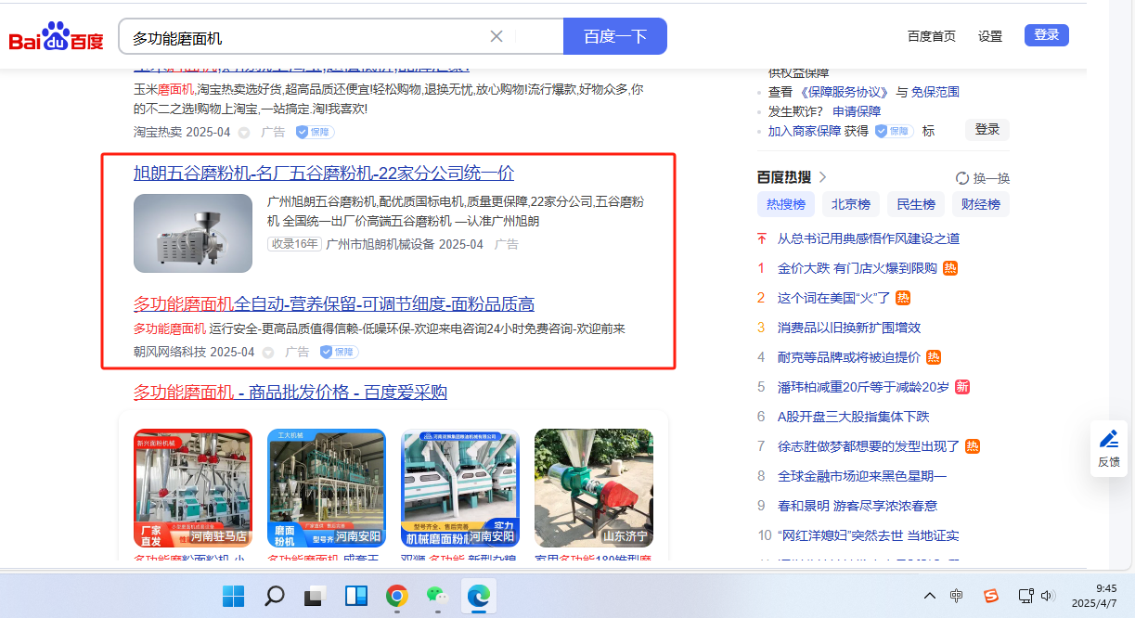
Task: Click the 申请保障 link
Action: point(857,111)
